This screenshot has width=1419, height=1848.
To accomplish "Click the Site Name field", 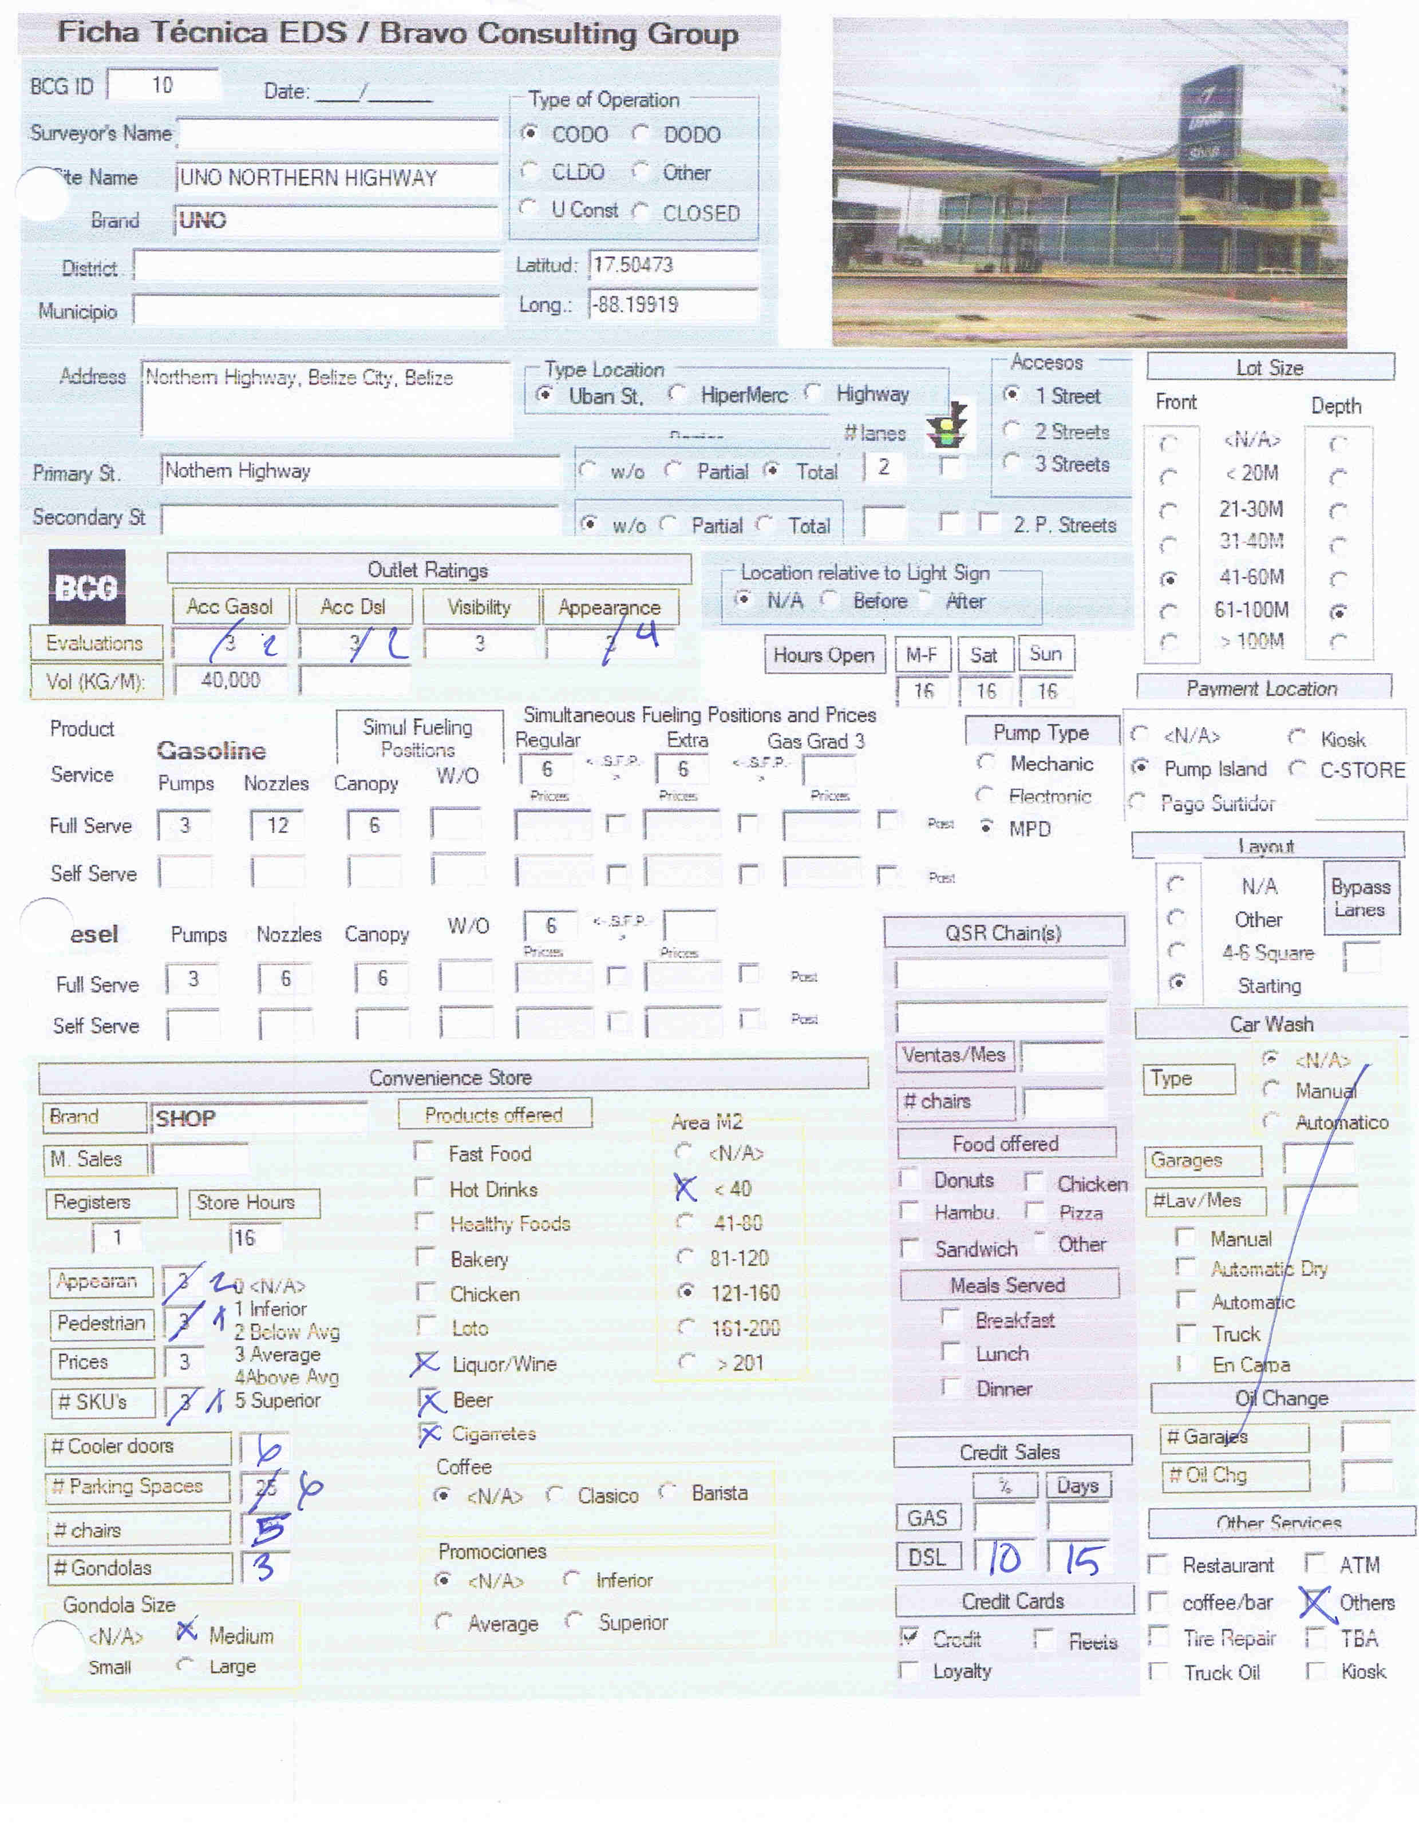I will coord(338,178).
